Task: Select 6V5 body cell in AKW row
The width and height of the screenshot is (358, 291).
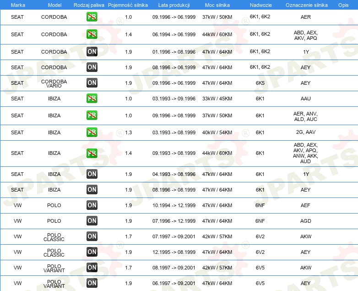Action: pos(260,268)
